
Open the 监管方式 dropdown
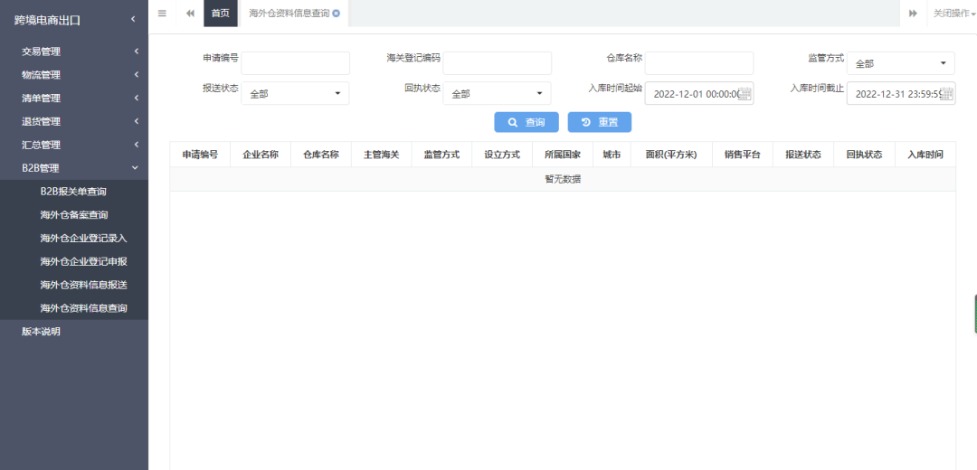900,63
